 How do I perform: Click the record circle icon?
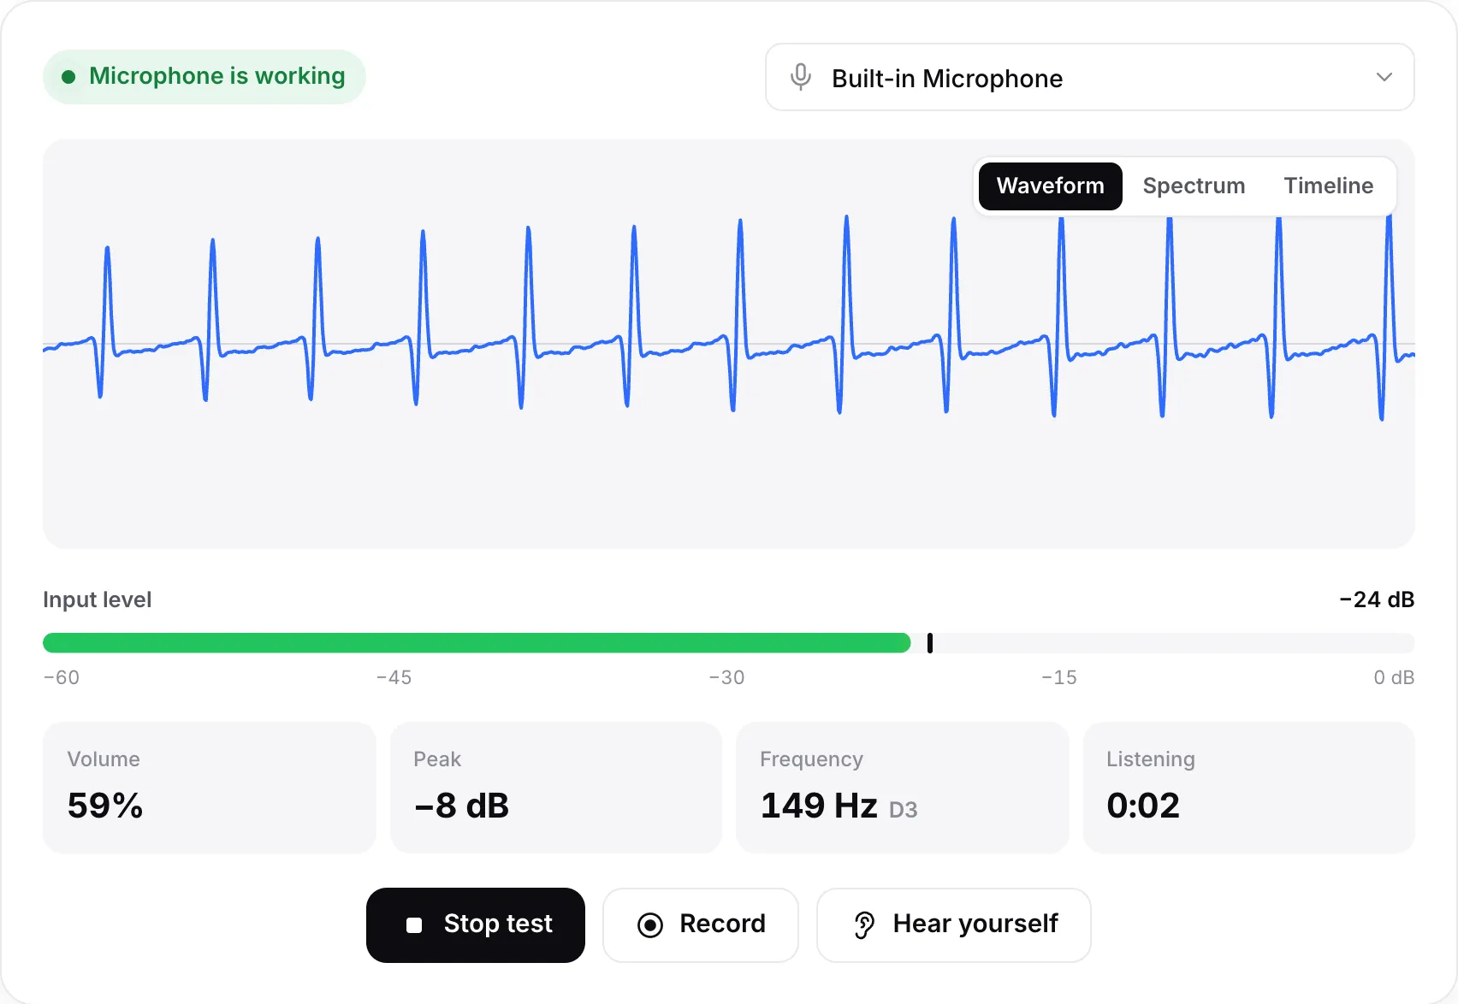tap(650, 924)
